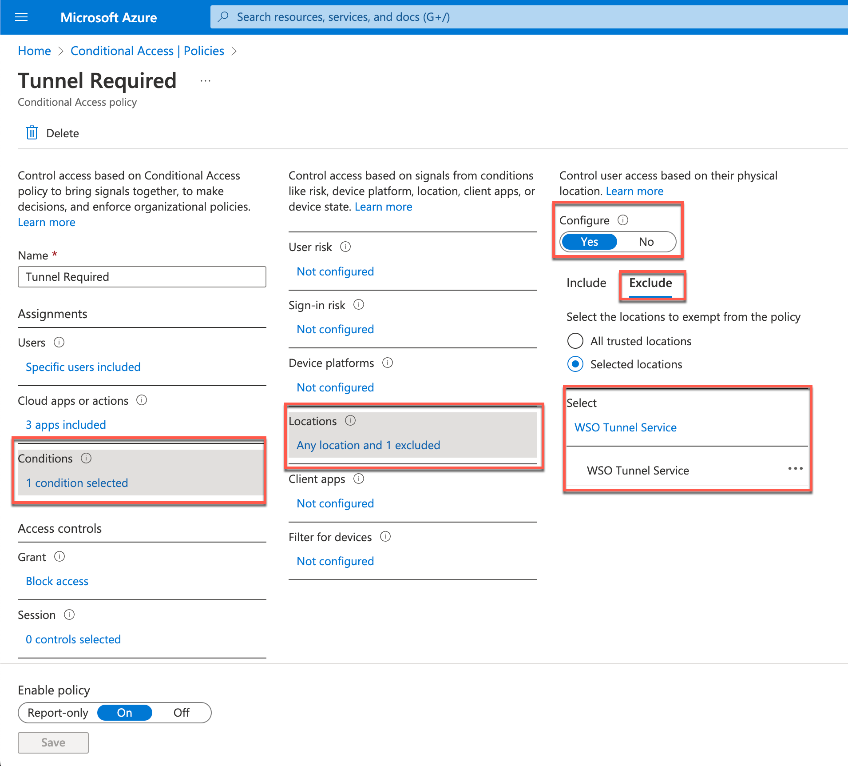Image resolution: width=848 pixels, height=766 pixels.
Task: Set the Configure toggle to No
Action: (646, 241)
